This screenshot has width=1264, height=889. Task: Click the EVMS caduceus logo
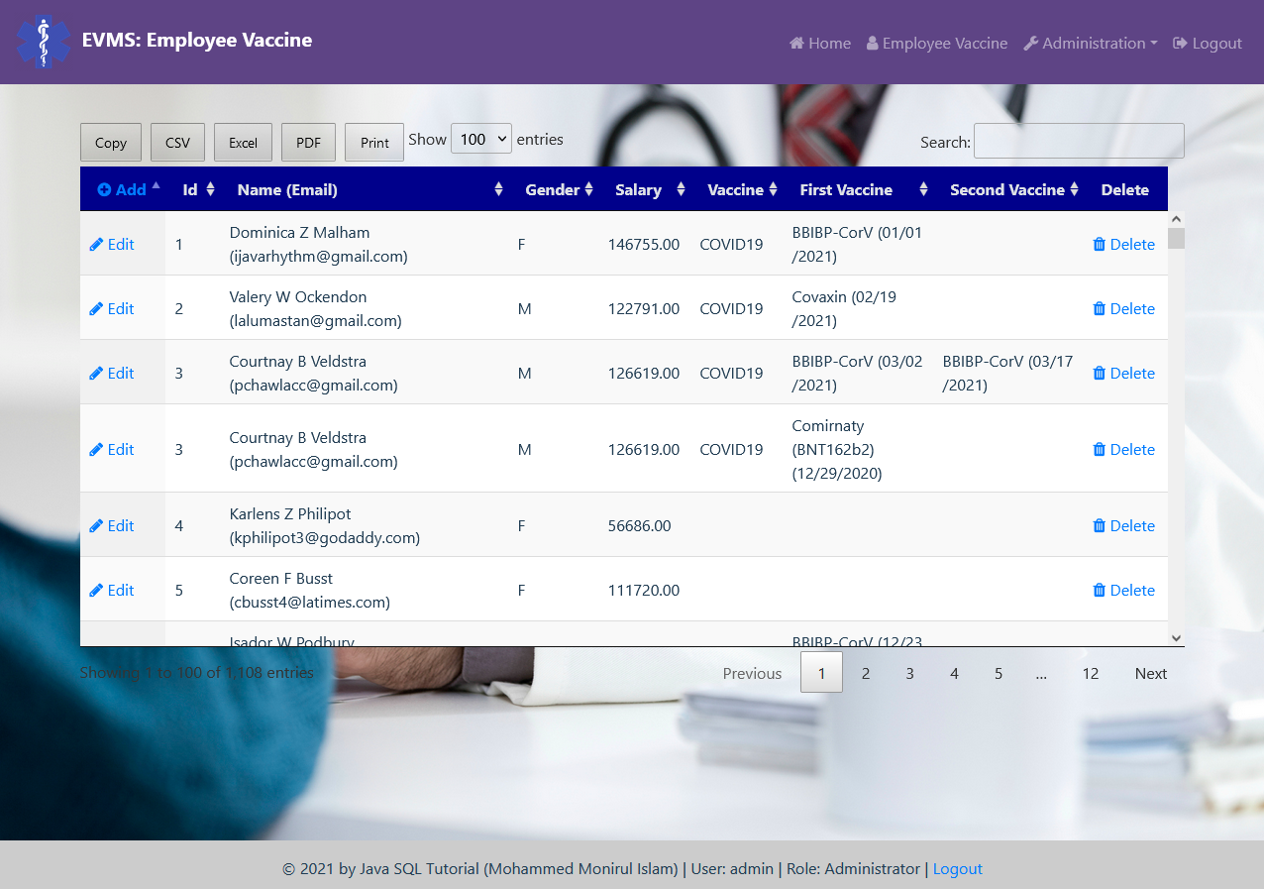[x=44, y=42]
